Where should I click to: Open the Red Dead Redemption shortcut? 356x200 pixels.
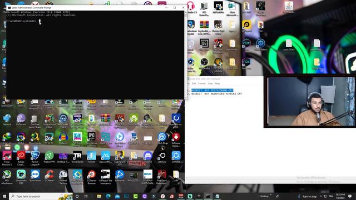(x=162, y=177)
